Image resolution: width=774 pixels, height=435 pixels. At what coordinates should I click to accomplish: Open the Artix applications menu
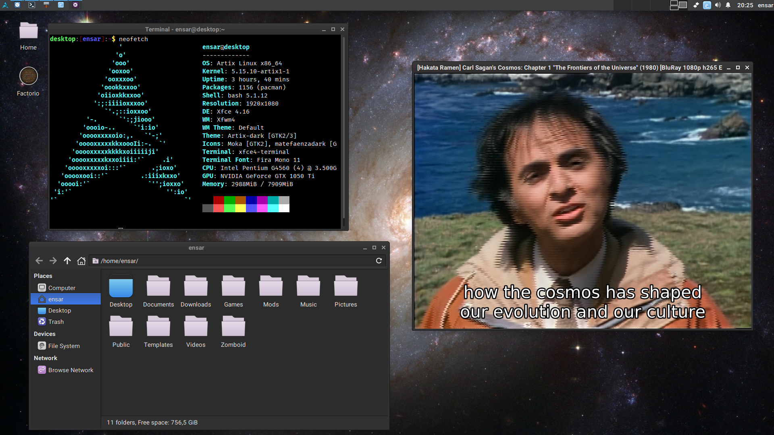(5, 5)
